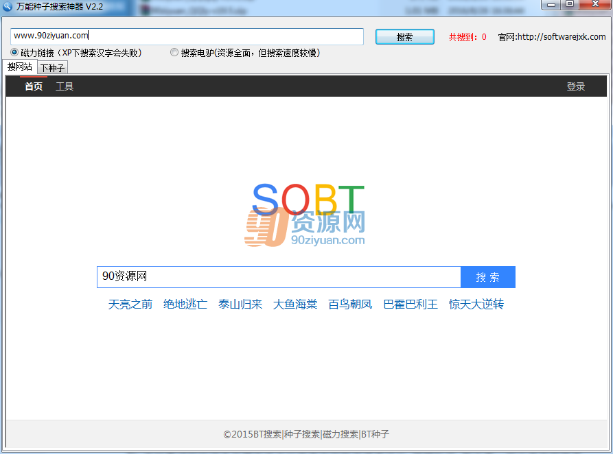Image resolution: width=613 pixels, height=454 pixels.
Task: Open the 大鱼海棠 hot search link
Action: [x=295, y=304]
